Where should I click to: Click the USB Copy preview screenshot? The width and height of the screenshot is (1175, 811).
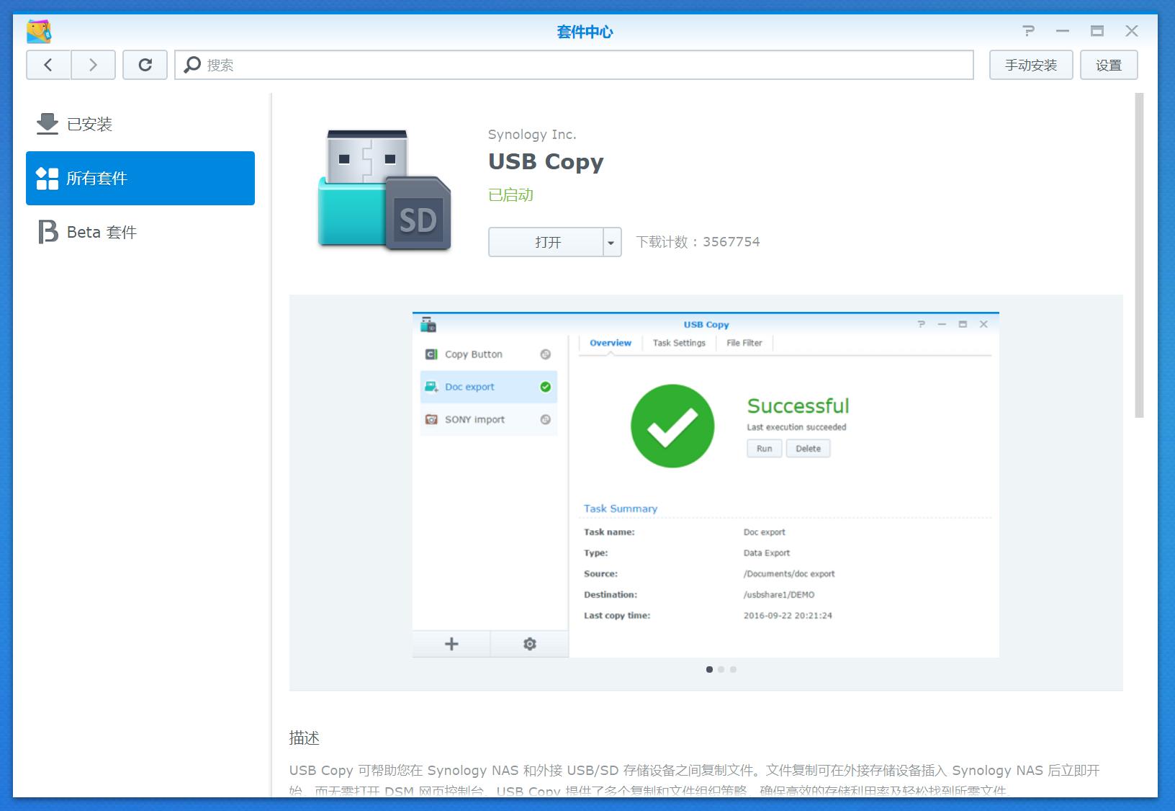click(706, 485)
